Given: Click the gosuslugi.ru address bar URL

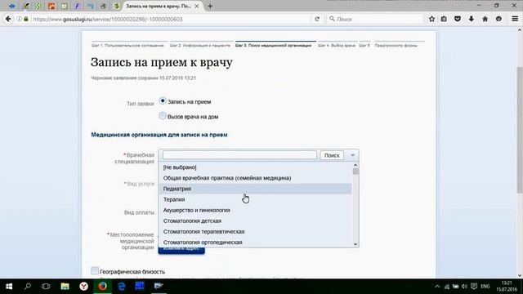Looking at the screenshot, I should [108, 19].
